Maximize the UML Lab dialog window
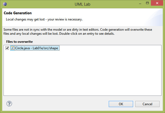 (147, 3)
